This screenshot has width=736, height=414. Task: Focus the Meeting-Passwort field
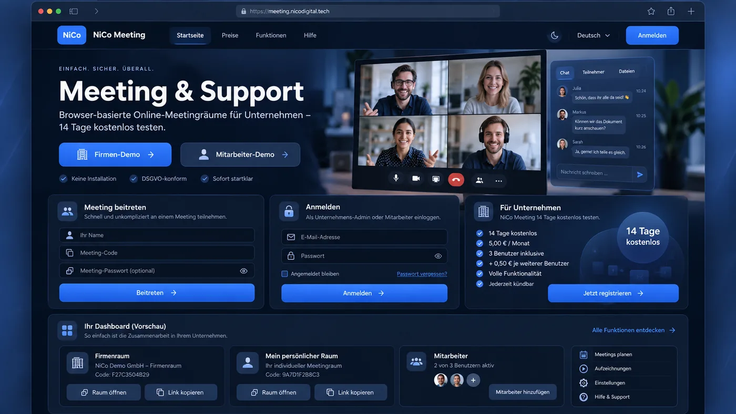157,271
